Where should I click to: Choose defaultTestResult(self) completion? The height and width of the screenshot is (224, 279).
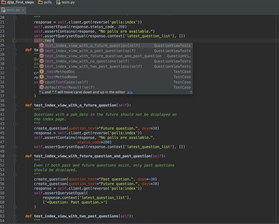pos(115,87)
